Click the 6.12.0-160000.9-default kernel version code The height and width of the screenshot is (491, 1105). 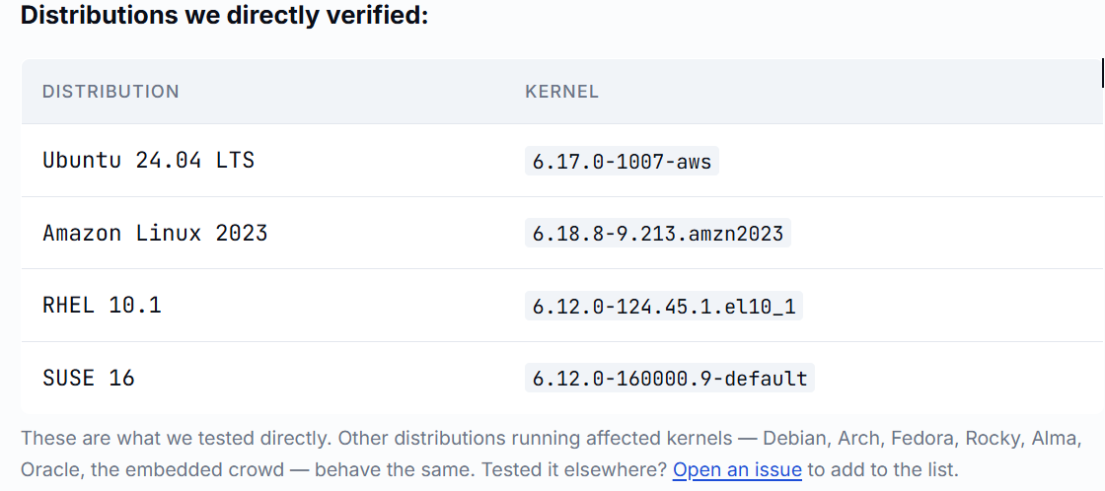tap(670, 379)
